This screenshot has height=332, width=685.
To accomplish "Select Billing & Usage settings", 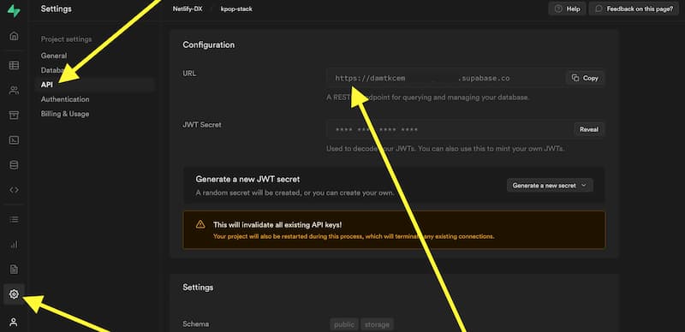I will click(65, 114).
